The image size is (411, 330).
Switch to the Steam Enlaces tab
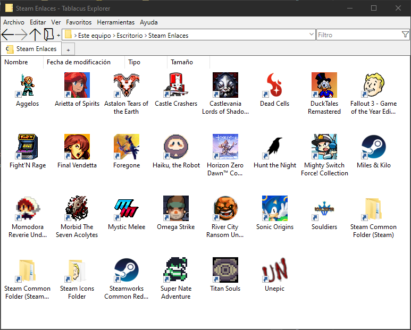point(31,49)
